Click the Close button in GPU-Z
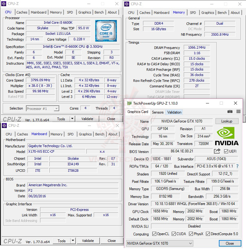246x249 pixels. tap(230, 243)
